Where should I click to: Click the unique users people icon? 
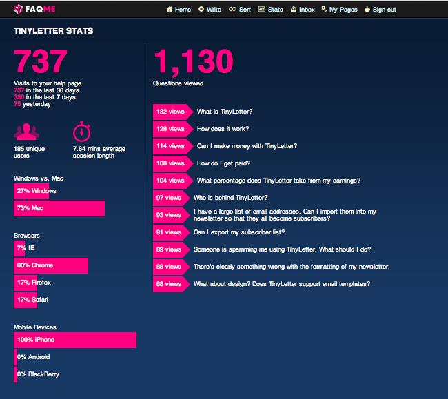coord(26,132)
